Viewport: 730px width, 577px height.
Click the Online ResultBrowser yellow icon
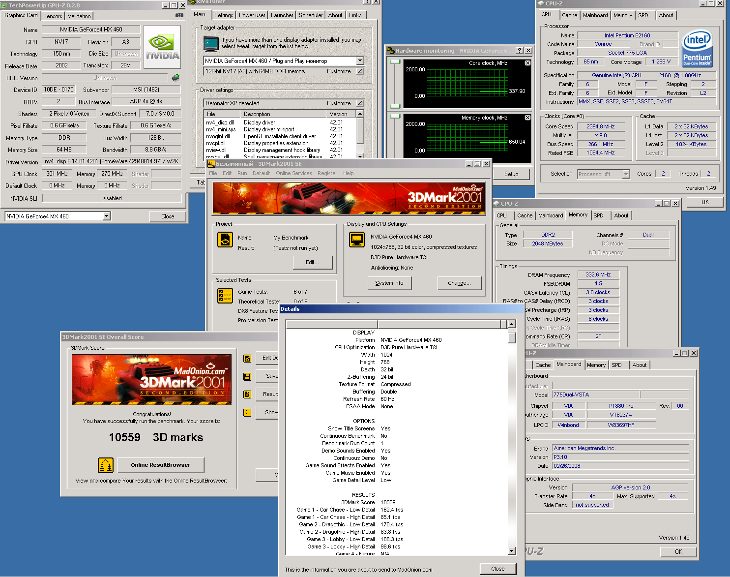tap(106, 465)
